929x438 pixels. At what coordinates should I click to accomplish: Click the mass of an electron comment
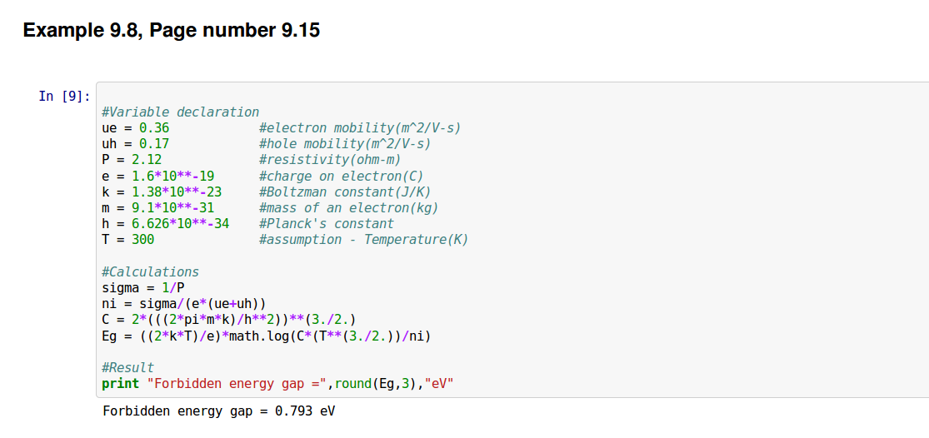point(348,207)
